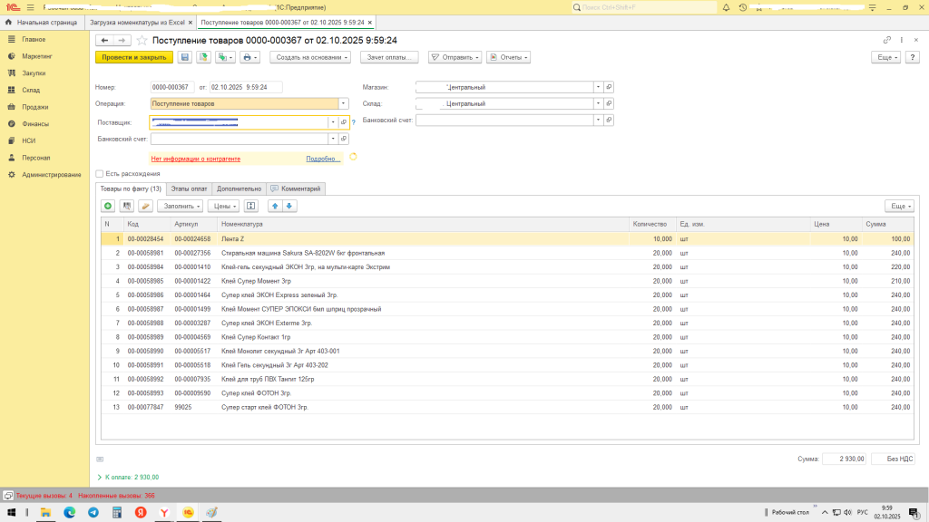Click the Нет информации о контрагенте link
The width and height of the screenshot is (929, 522).
196,159
